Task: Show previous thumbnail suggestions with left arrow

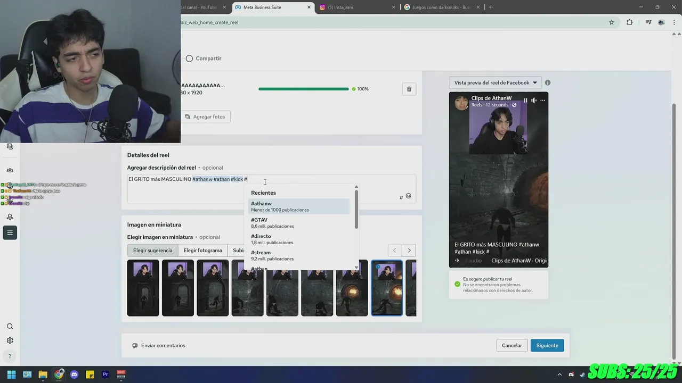Action: tap(394, 251)
